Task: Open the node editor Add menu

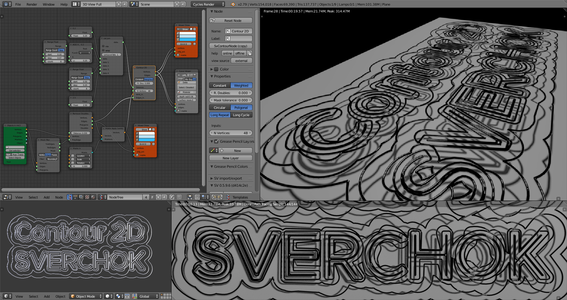Action: coord(46,197)
